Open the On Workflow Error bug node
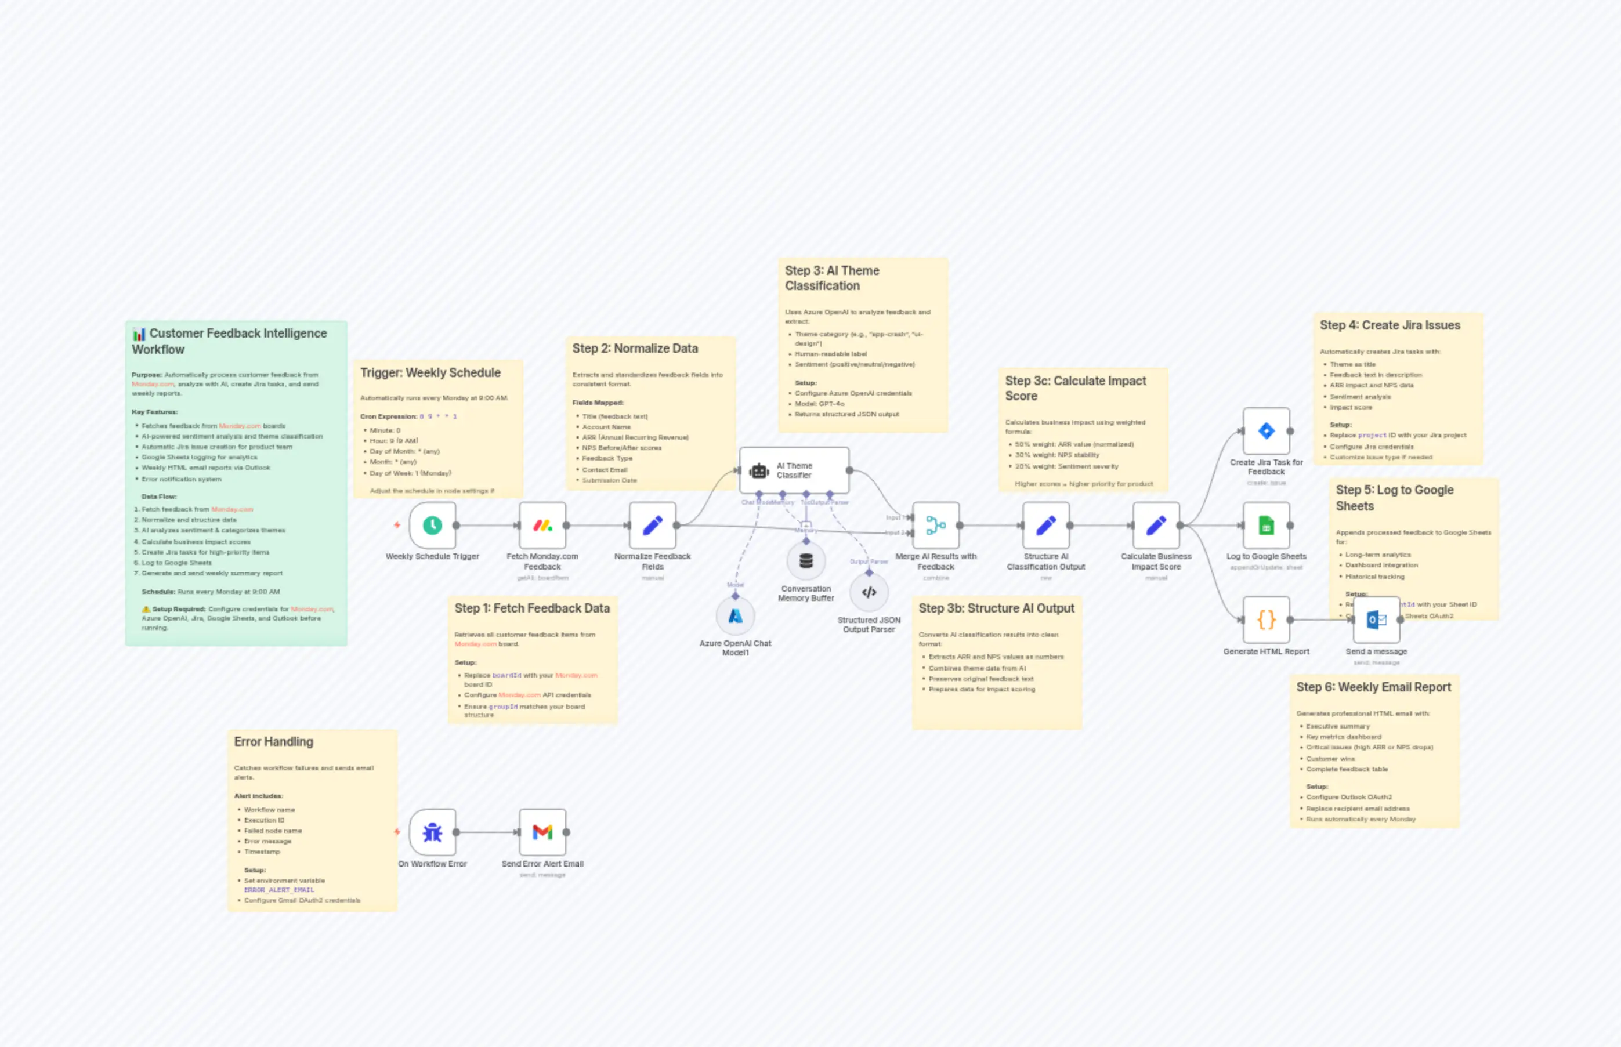This screenshot has height=1047, width=1621. click(x=432, y=832)
